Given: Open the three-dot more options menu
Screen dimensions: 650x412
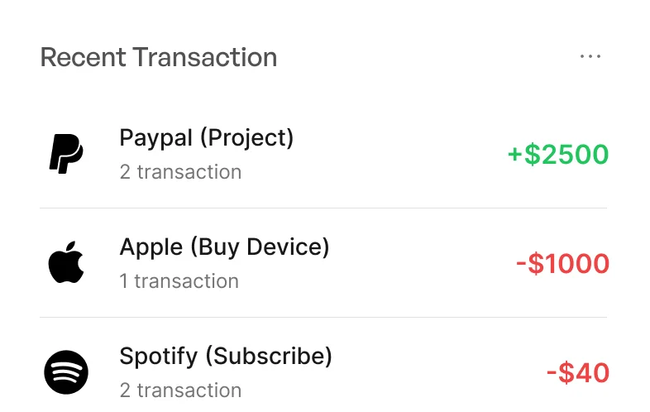Looking at the screenshot, I should (590, 57).
